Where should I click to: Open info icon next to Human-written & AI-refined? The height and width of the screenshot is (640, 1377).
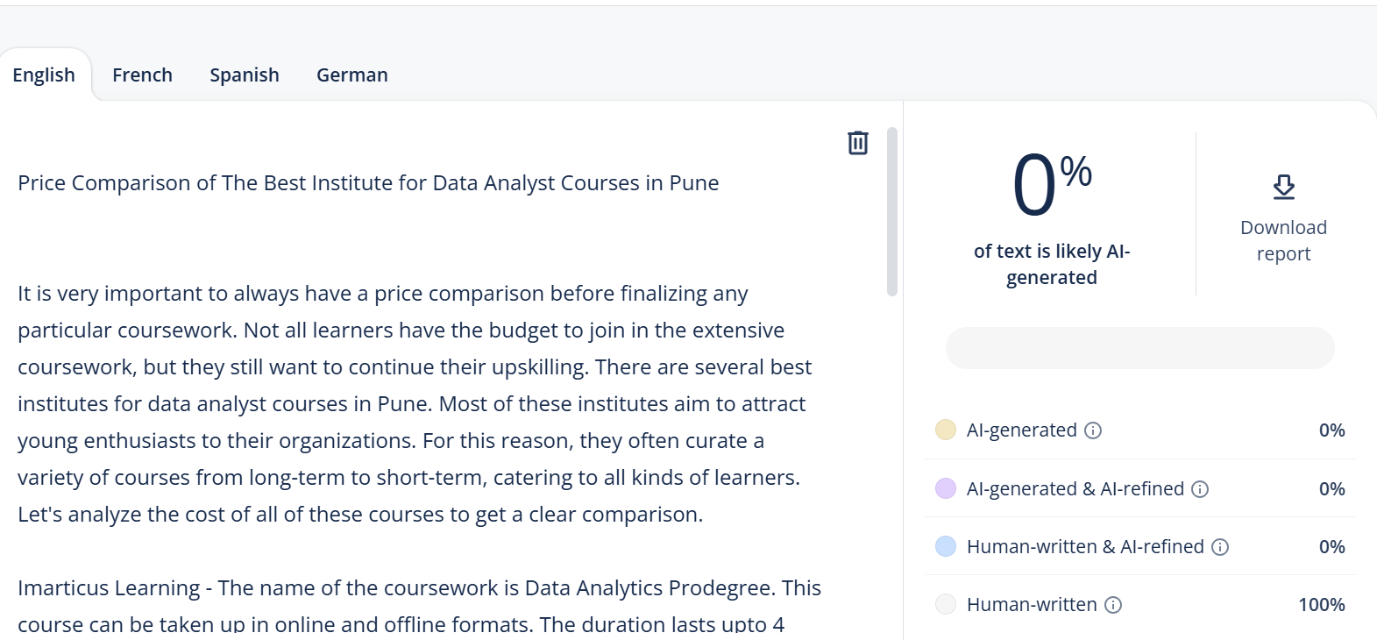coord(1220,547)
